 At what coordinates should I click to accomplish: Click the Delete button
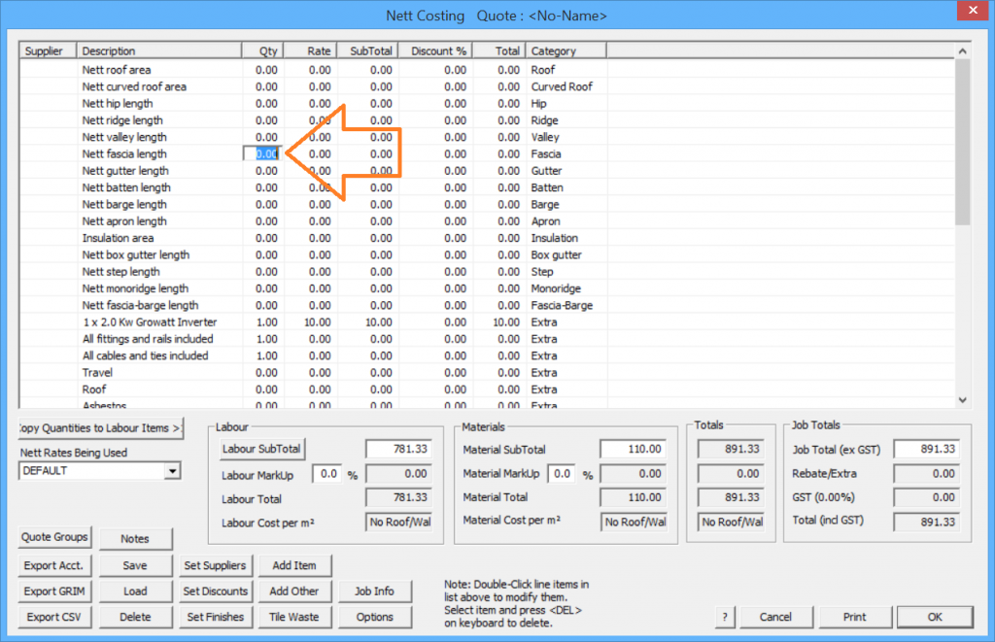click(135, 617)
